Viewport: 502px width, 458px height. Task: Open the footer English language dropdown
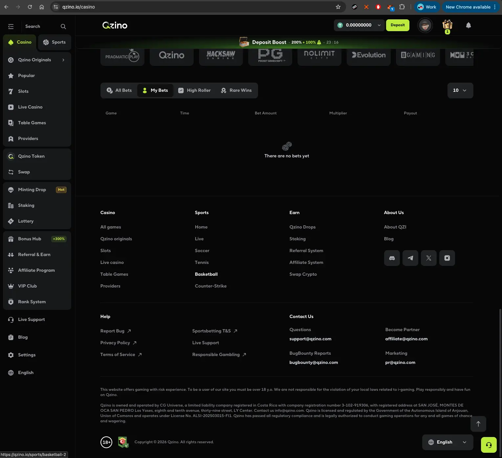click(447, 442)
